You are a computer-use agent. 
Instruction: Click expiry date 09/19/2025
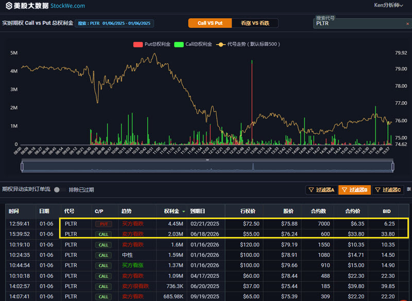204,296
